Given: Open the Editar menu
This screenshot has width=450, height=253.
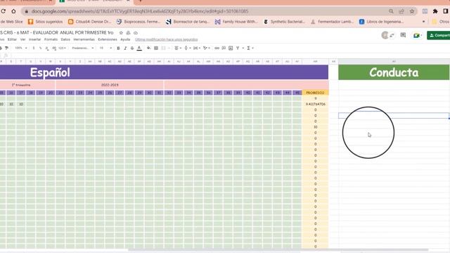Looking at the screenshot, I should [12, 39].
